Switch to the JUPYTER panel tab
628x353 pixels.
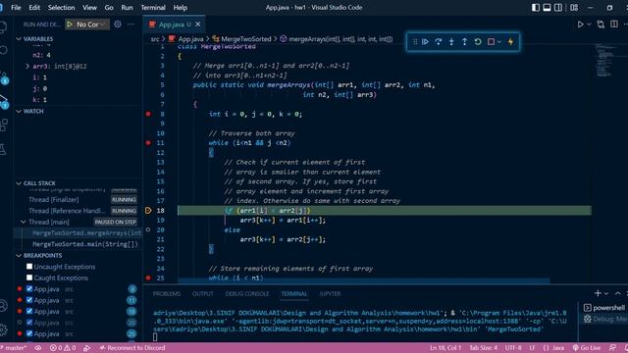click(330, 293)
